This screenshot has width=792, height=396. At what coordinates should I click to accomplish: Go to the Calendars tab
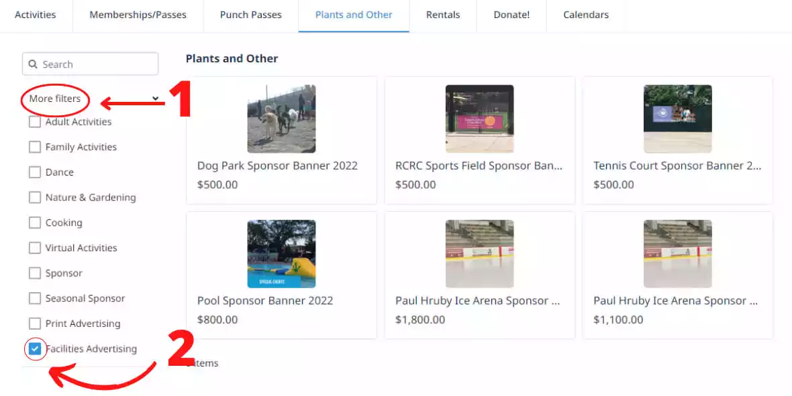tap(586, 15)
